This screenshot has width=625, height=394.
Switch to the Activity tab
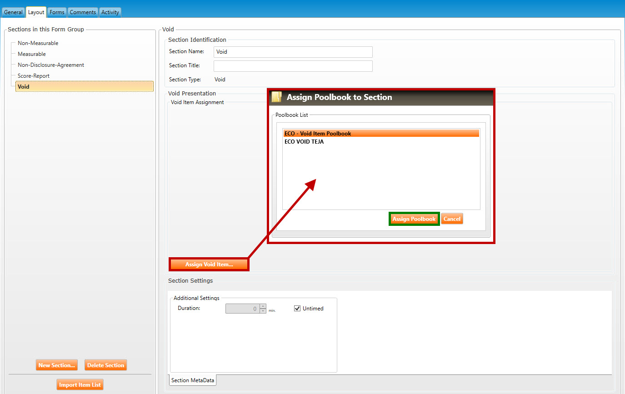click(110, 12)
